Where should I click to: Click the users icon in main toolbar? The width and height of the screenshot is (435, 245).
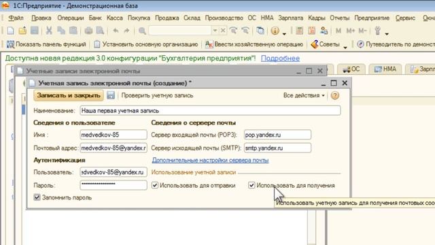pos(324,31)
